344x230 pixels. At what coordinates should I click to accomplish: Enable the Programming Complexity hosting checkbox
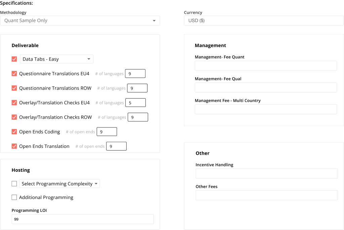14,184
